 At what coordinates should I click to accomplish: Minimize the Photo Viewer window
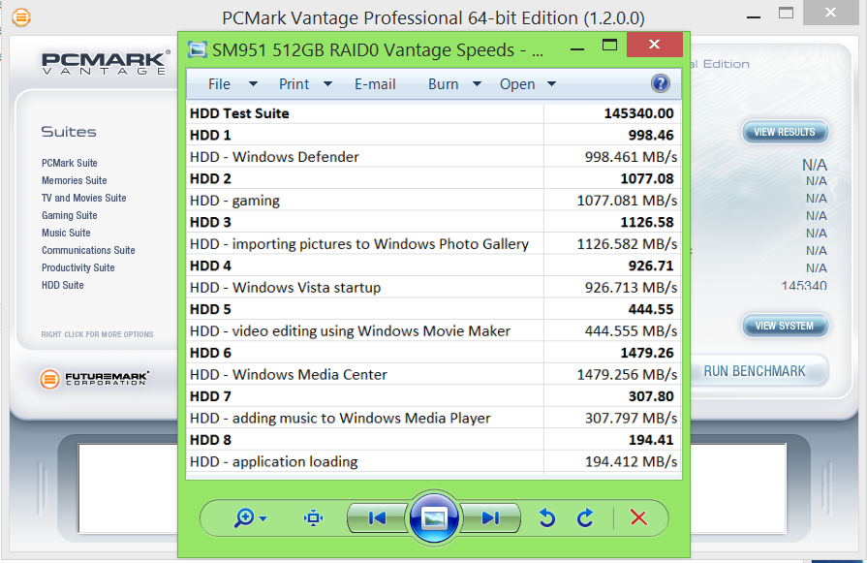tap(577, 48)
